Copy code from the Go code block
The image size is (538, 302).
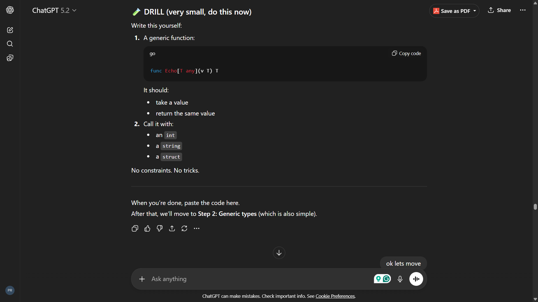pyautogui.click(x=406, y=53)
